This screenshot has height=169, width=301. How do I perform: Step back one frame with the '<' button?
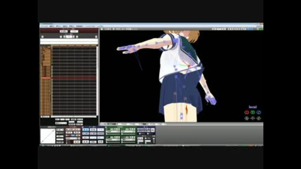click(64, 37)
